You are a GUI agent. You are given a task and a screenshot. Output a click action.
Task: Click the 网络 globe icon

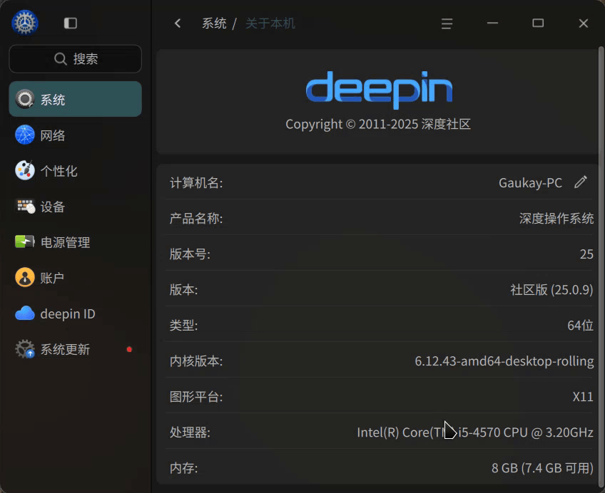point(25,135)
